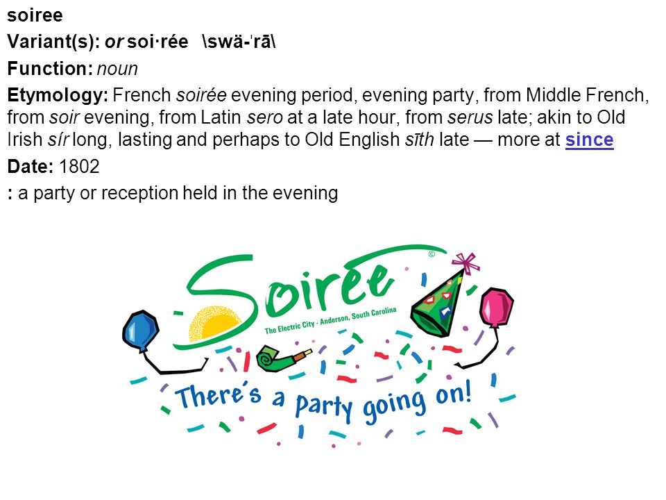Viewport: 666px width, 500px height.
Task: Click the 'soiree' headword title
Action: 35,16
